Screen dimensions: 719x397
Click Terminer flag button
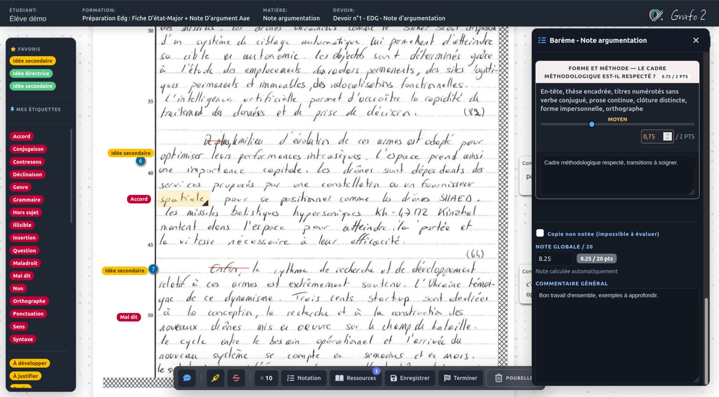click(461, 378)
